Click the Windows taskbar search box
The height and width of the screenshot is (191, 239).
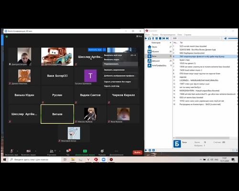[35, 159]
